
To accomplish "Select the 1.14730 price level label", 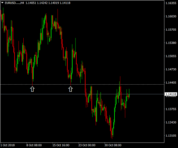I will (x=171, y=69).
